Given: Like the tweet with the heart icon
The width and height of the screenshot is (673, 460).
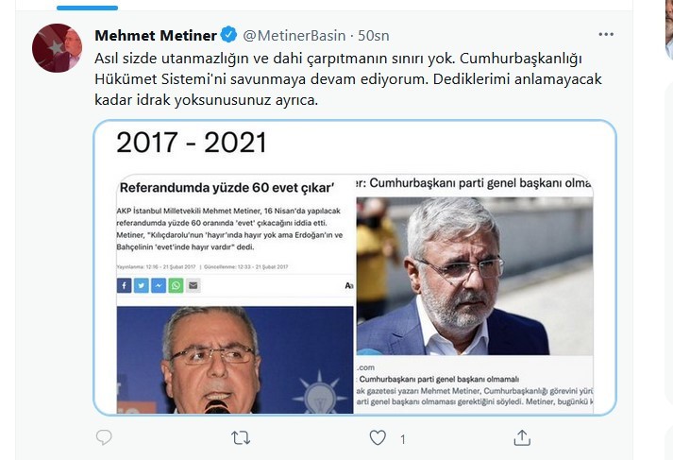Looking at the screenshot, I should point(378,437).
